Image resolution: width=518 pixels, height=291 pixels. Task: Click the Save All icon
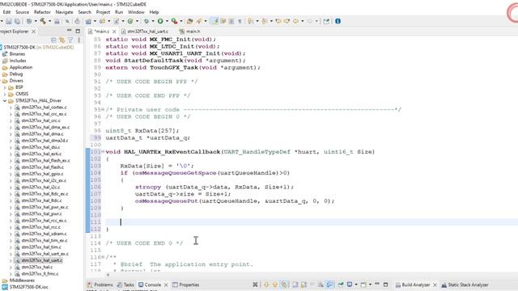click(17, 21)
